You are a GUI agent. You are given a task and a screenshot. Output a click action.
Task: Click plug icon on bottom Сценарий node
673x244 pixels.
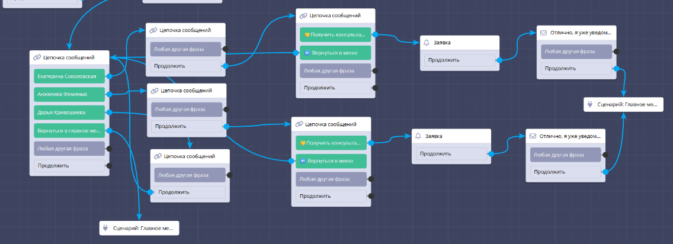coord(105,227)
